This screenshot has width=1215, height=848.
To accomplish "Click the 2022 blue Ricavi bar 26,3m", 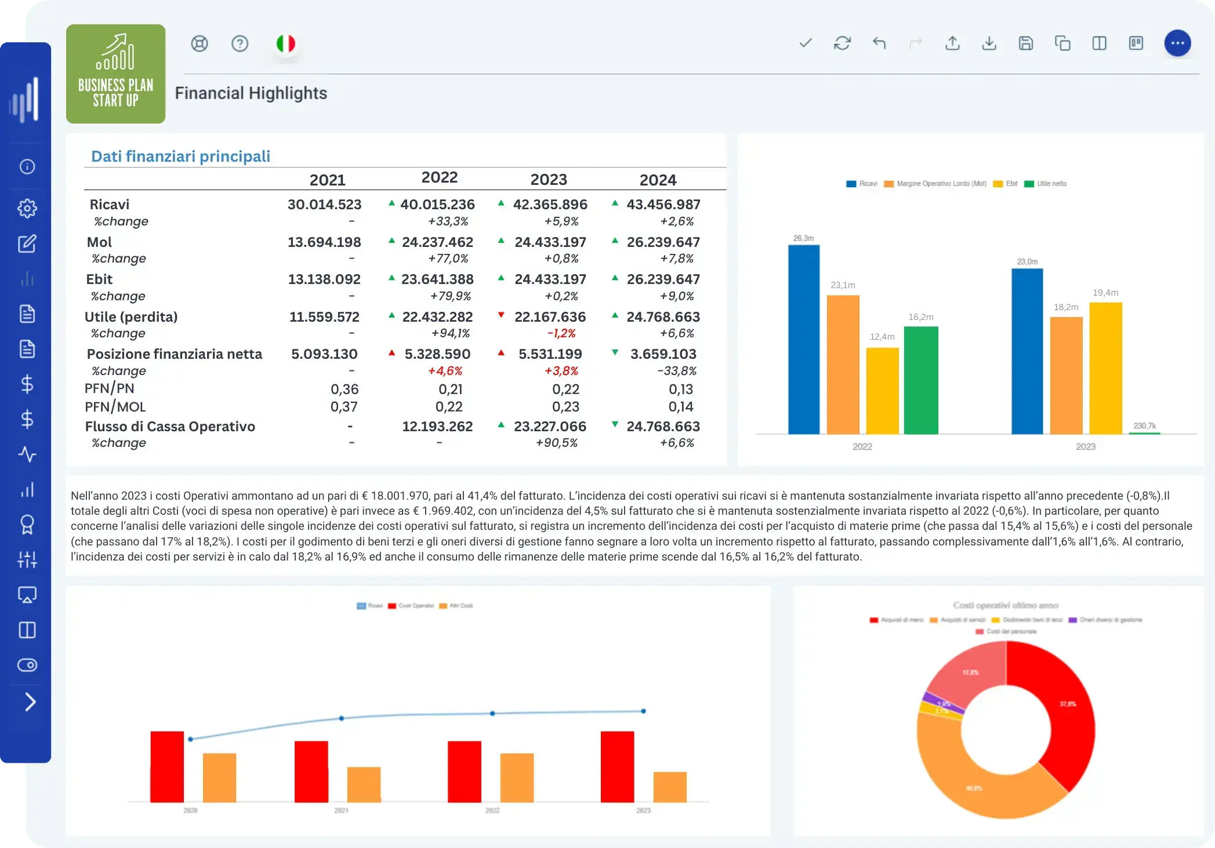I will point(804,339).
